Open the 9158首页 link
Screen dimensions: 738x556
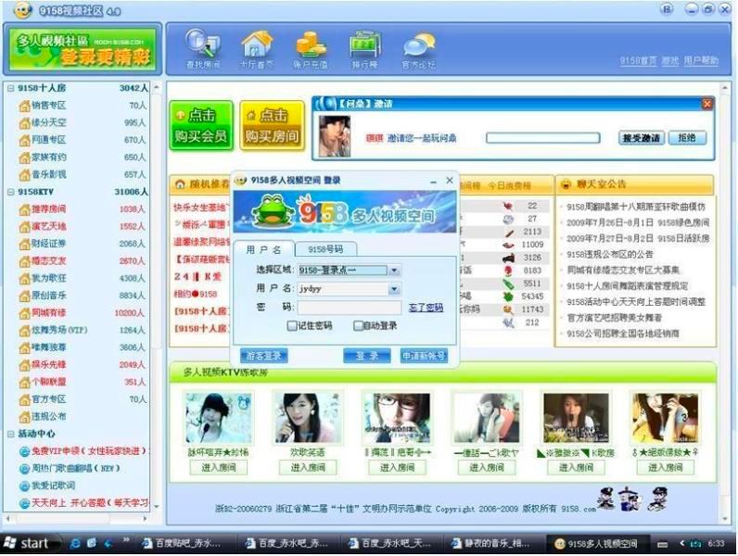click(638, 60)
